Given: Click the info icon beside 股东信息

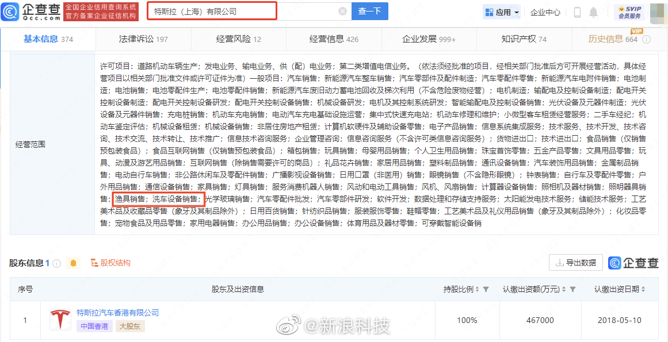Looking at the screenshot, I should coord(56,263).
